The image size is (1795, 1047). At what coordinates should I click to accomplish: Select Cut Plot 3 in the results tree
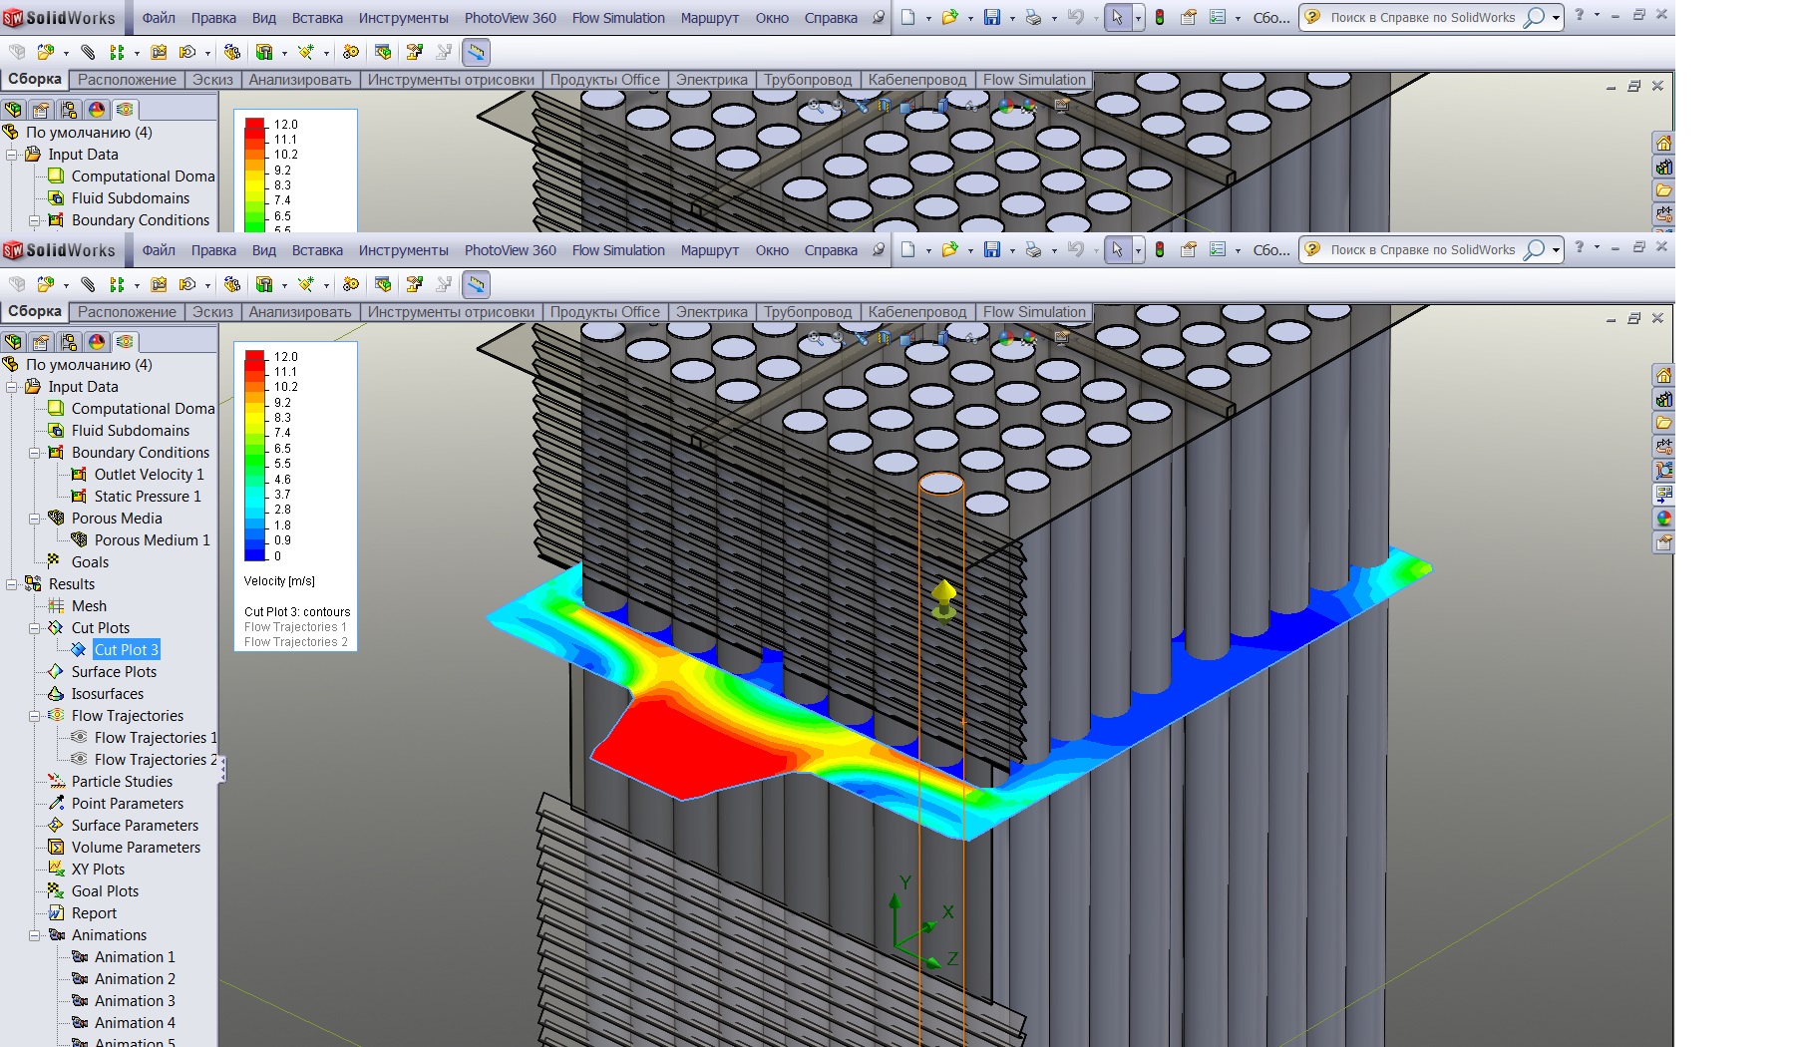[x=126, y=650]
